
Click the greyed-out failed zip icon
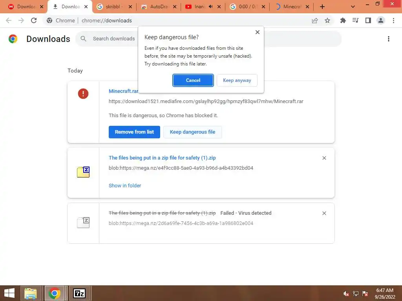click(83, 223)
